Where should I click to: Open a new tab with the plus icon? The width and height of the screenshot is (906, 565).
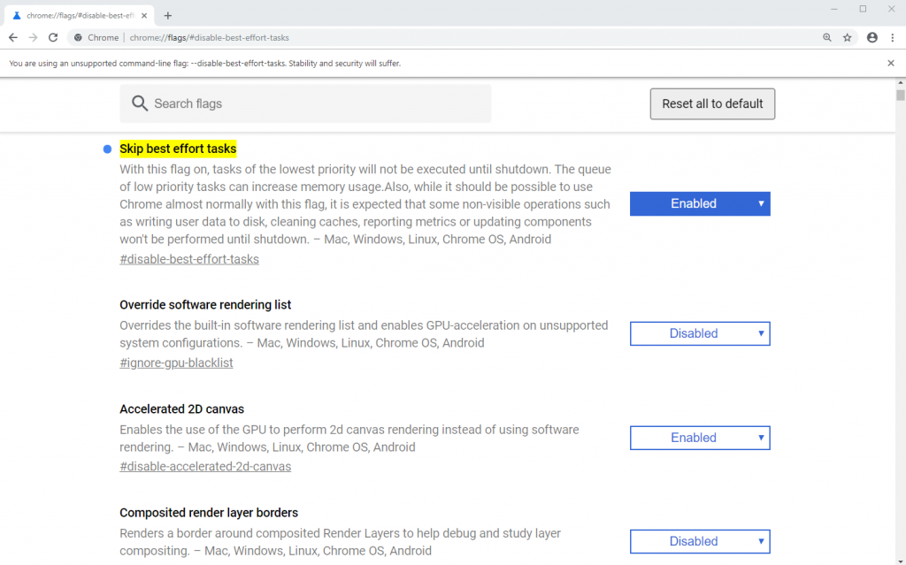[x=168, y=15]
